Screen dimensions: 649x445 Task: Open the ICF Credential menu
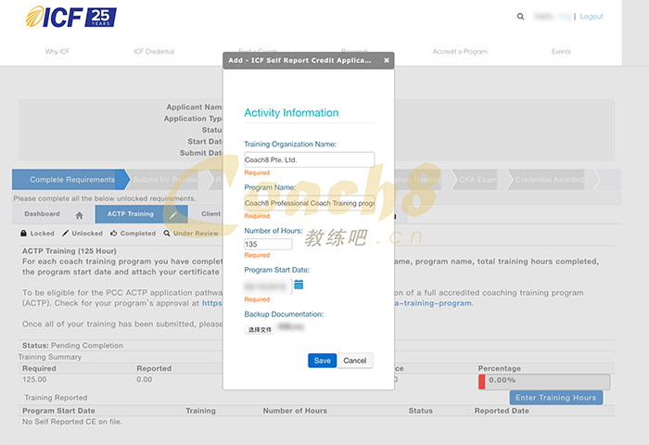click(x=153, y=52)
